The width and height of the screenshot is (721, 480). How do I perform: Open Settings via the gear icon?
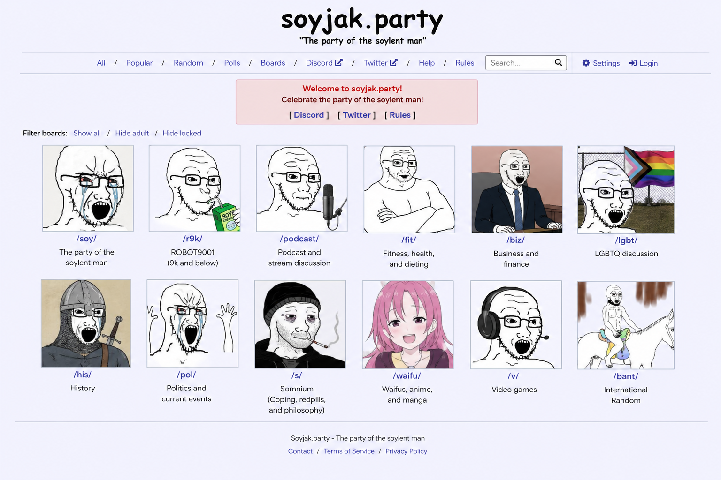coord(586,63)
